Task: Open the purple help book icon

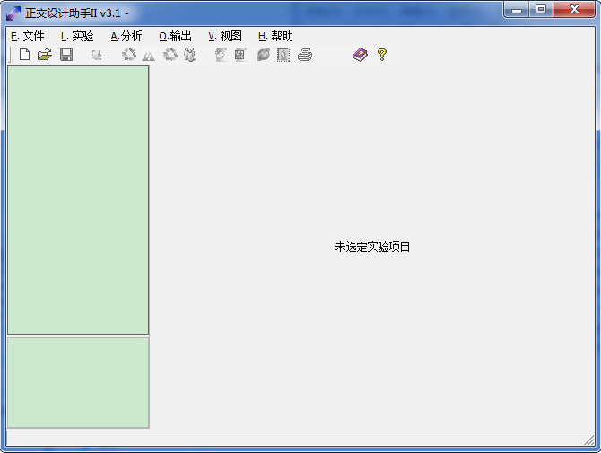Action: point(361,55)
